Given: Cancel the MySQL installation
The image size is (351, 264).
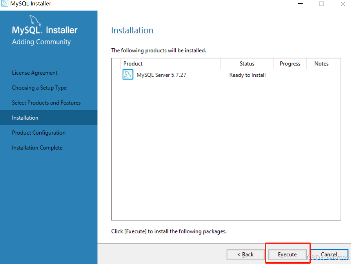Looking at the screenshot, I should [329, 255].
